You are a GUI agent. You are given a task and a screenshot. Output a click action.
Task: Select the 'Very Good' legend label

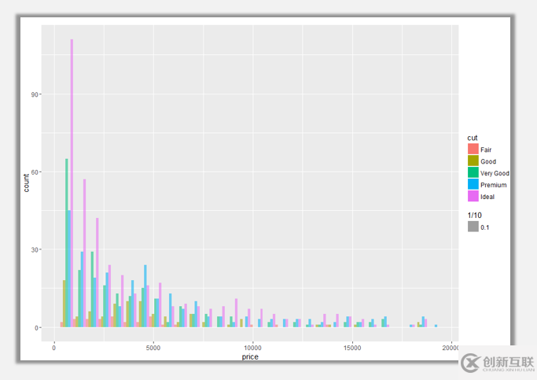point(495,173)
